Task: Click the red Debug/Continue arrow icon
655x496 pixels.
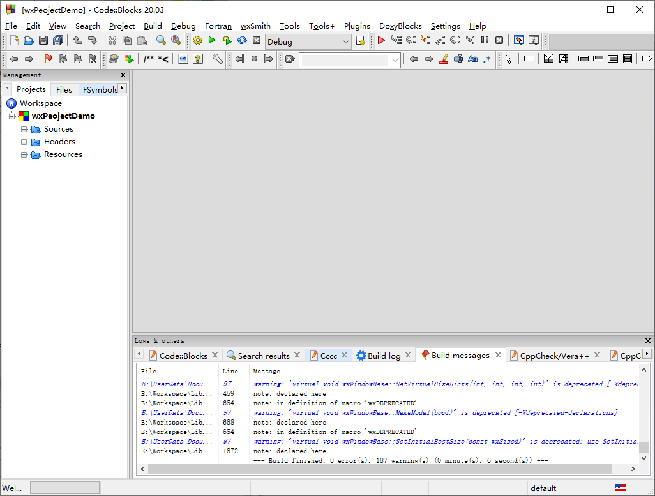Action: click(381, 40)
